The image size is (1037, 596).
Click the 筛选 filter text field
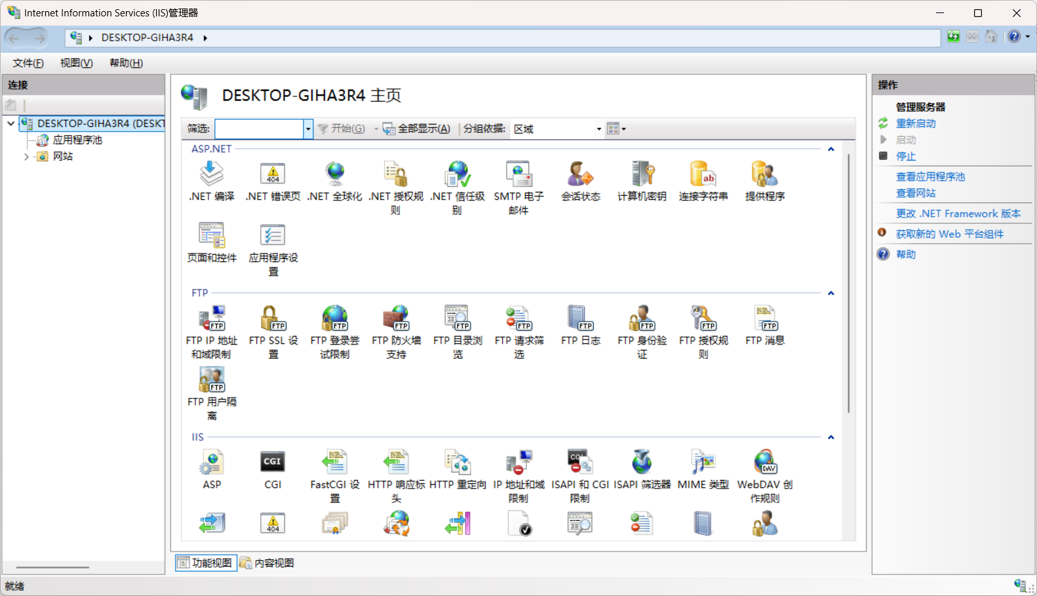[x=259, y=129]
